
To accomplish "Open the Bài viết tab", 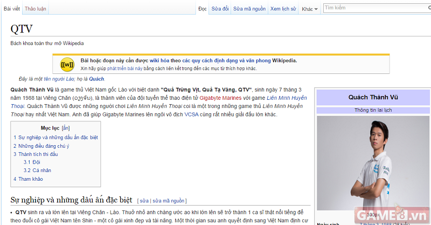I will (x=11, y=9).
